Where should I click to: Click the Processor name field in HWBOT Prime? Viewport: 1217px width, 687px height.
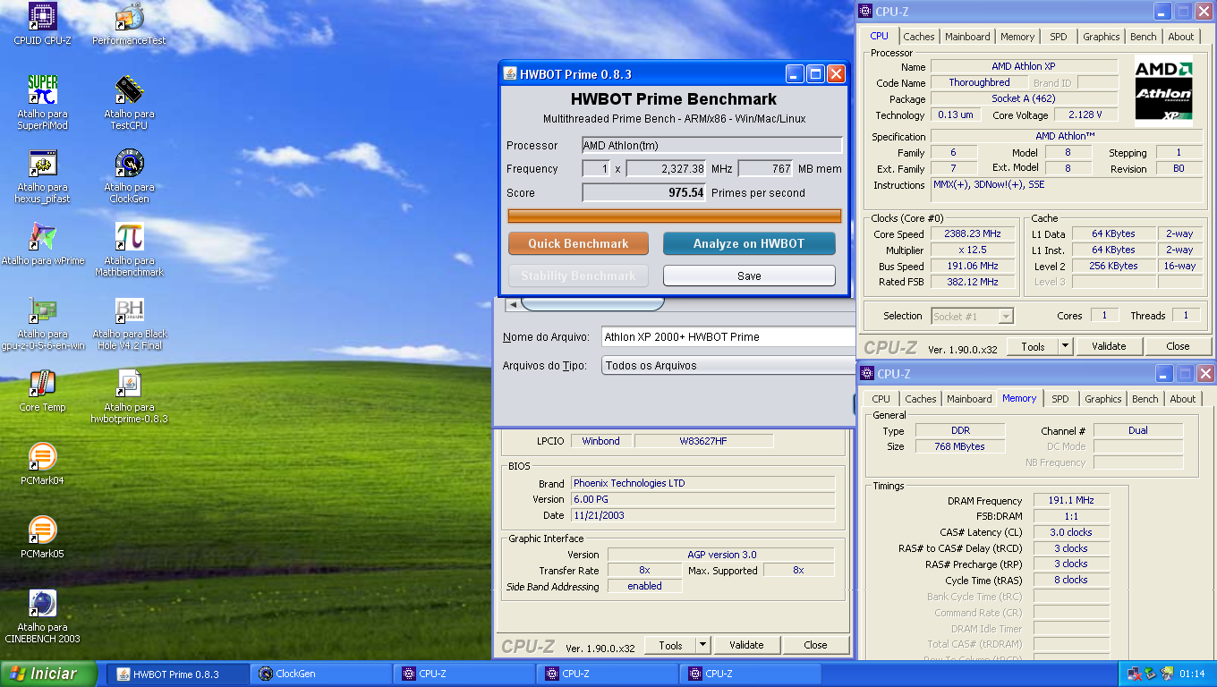click(x=712, y=145)
